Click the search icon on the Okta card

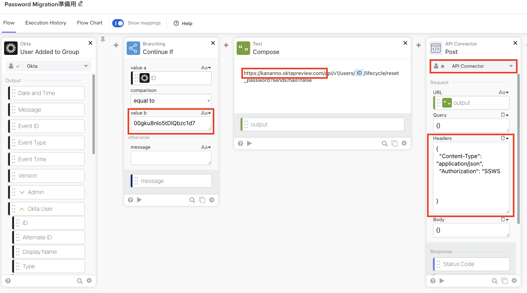click(x=80, y=281)
